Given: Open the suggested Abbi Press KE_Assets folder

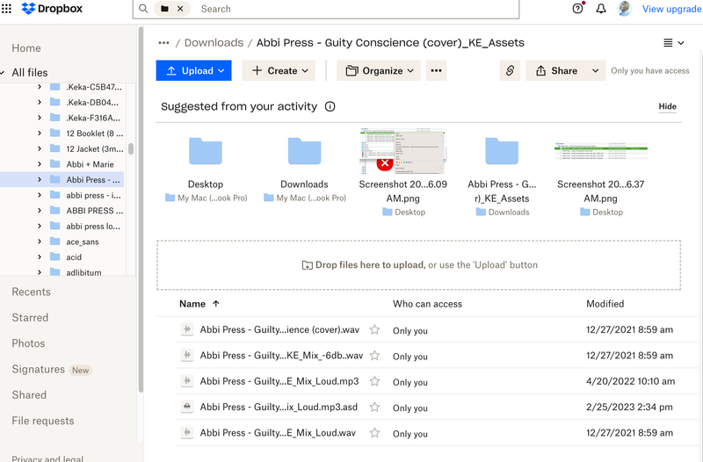Looking at the screenshot, I should [x=502, y=151].
